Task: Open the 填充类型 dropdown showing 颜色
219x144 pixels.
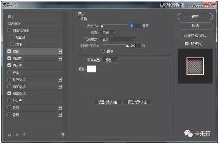Action: pyautogui.click(x=111, y=60)
